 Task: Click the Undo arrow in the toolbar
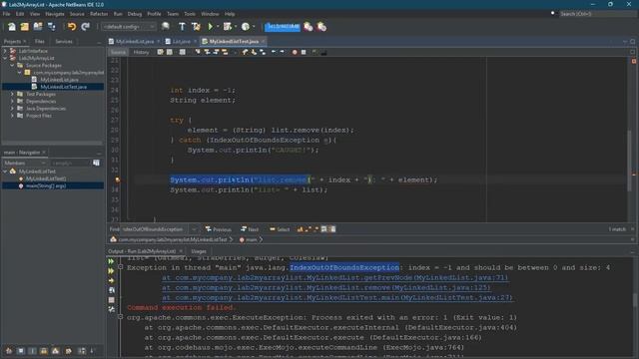(72, 27)
